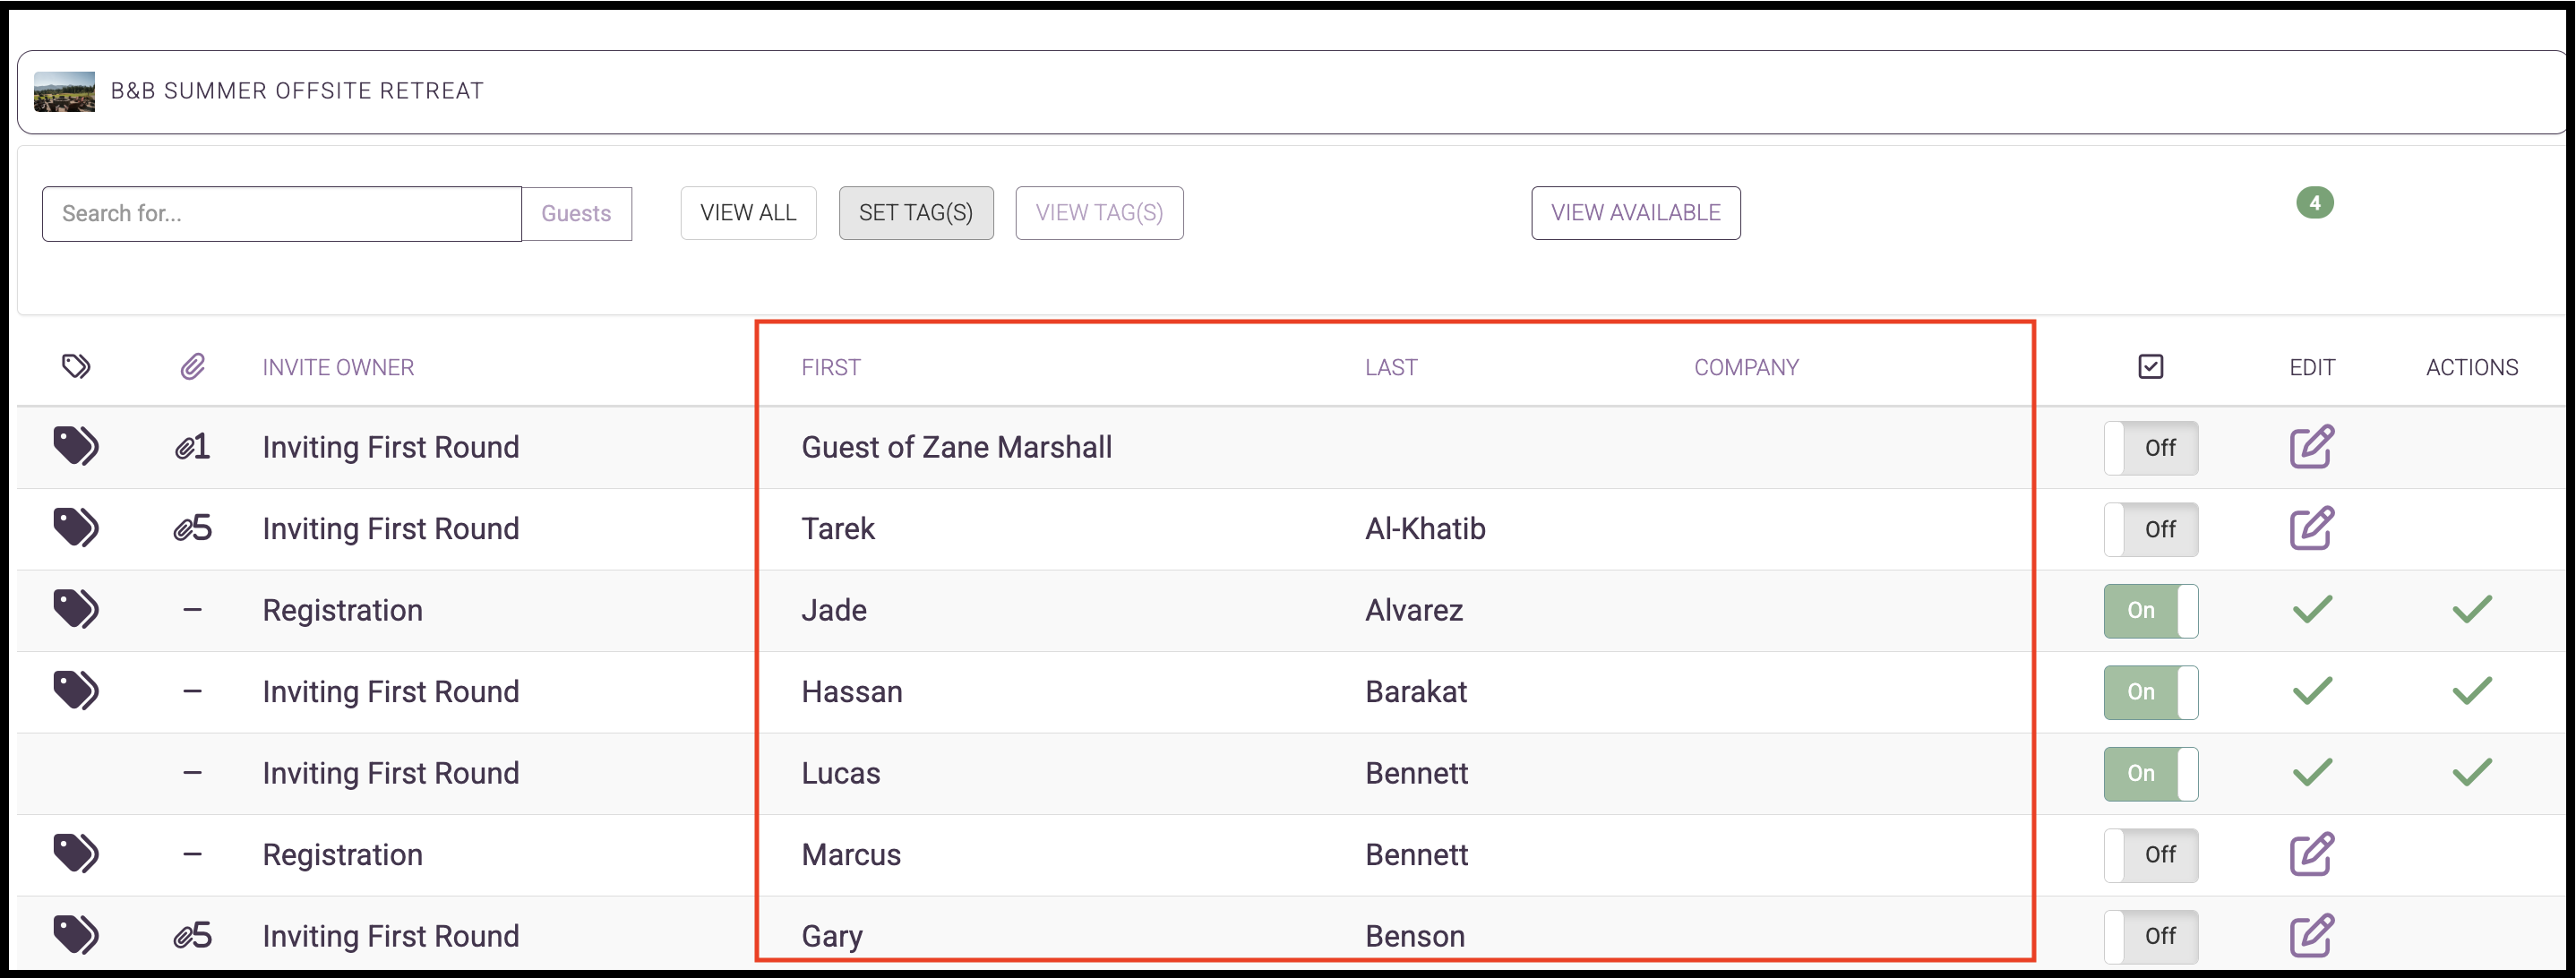The image size is (2576, 978).
Task: Click edit icon in Gary Benson row
Action: click(x=2311, y=935)
